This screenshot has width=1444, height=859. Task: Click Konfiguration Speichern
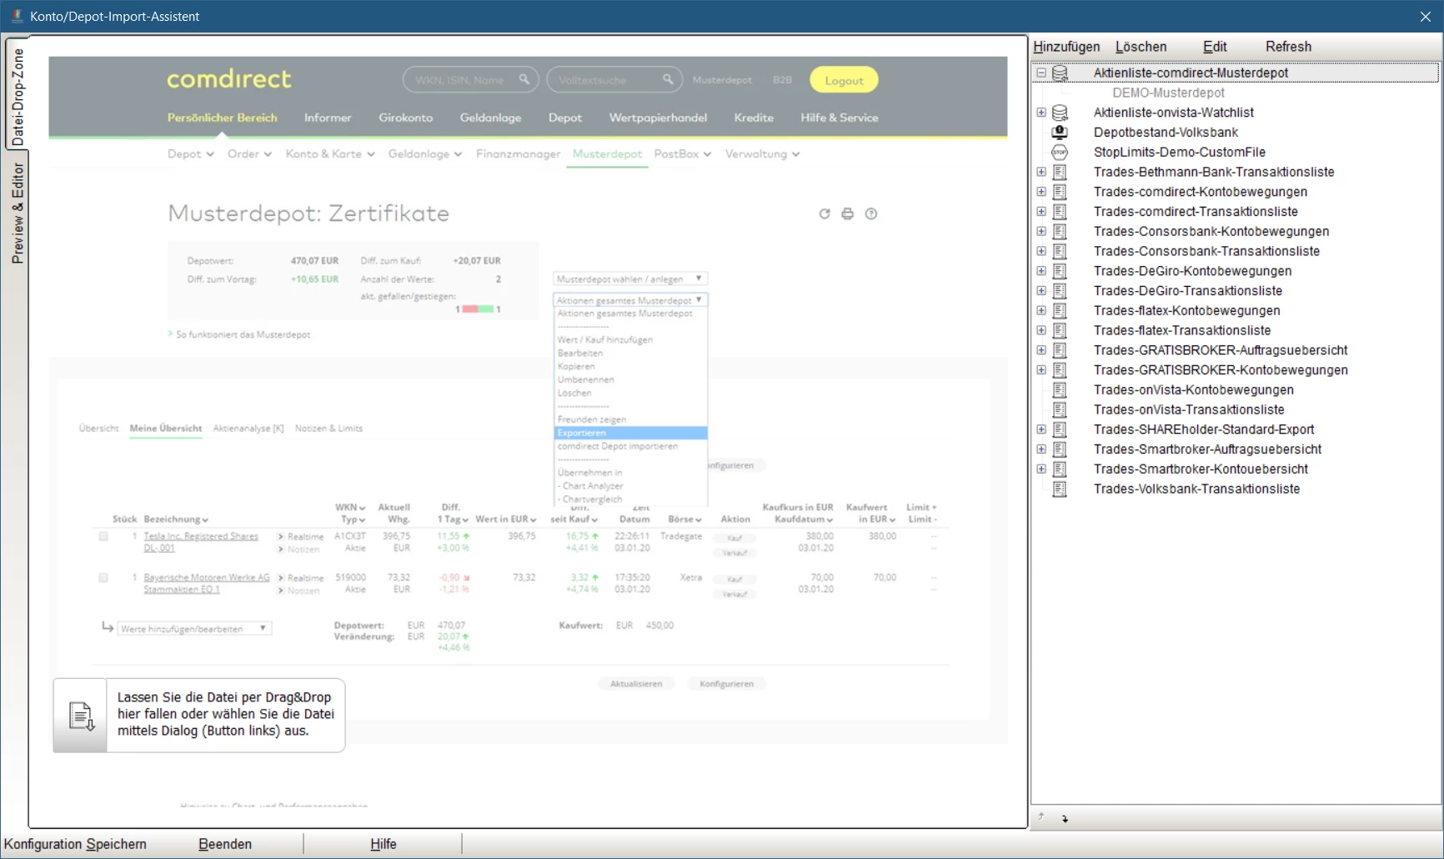click(x=75, y=844)
